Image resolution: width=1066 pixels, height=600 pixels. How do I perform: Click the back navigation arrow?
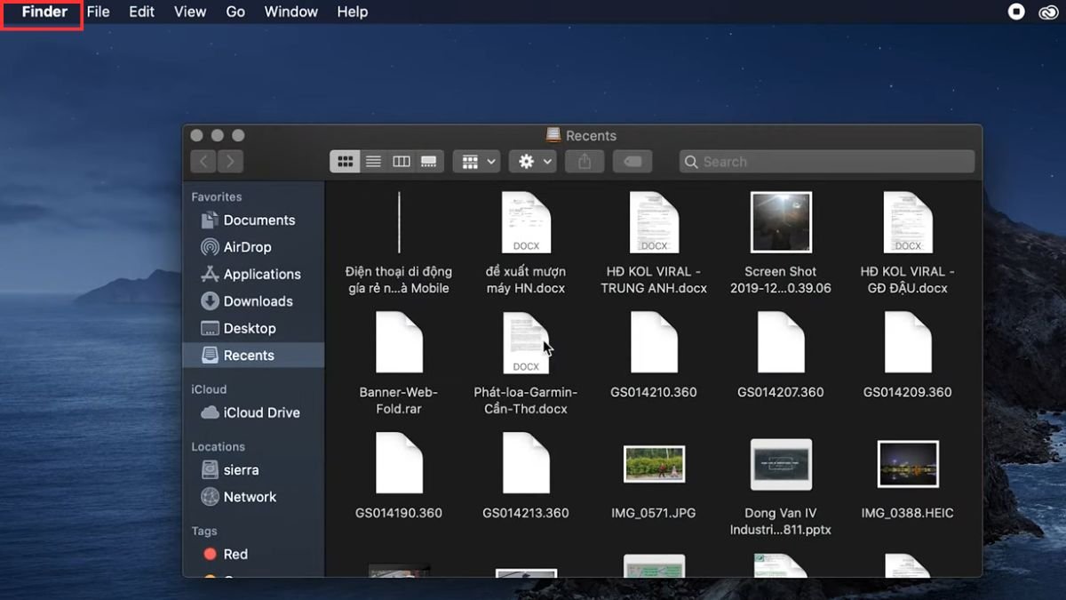[x=203, y=162]
